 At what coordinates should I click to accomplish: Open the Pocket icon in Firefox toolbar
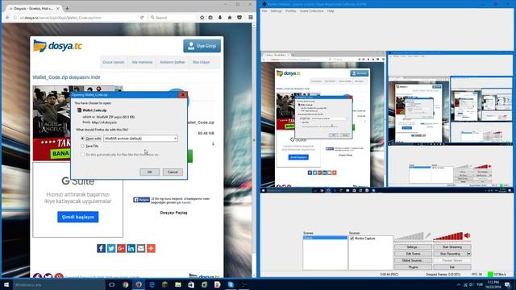click(x=239, y=18)
